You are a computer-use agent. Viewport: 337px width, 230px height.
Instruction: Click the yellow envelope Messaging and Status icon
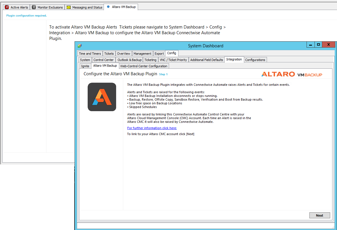tap(68, 7)
